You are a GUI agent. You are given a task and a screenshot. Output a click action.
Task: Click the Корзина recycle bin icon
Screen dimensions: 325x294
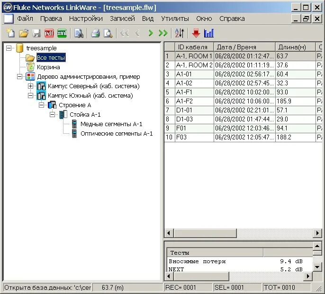(x=30, y=67)
